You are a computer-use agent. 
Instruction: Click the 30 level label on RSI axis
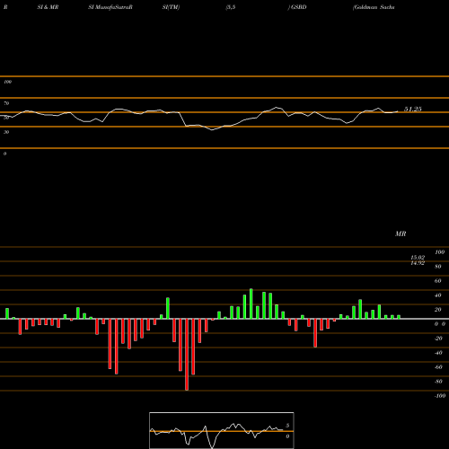tap(6, 132)
